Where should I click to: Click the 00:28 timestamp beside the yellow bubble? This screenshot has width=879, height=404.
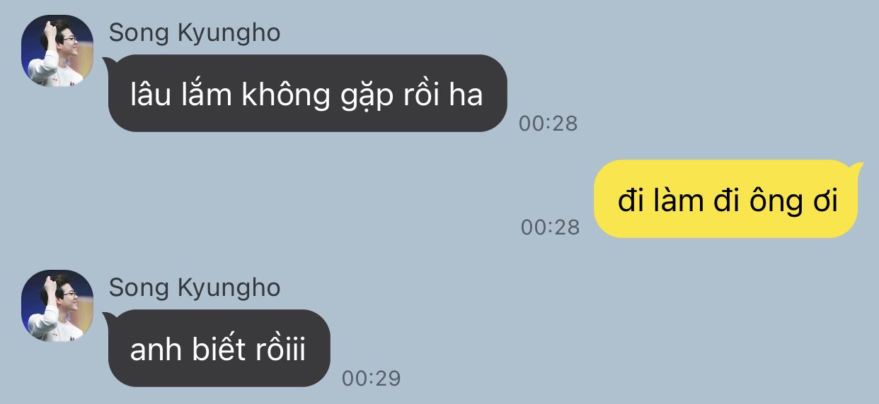[x=551, y=227]
